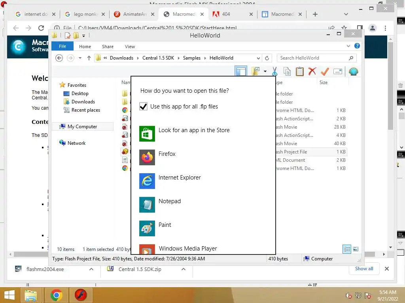Click the Paste clipboard icon in Explorer toolbar
The image size is (405, 303).
(300, 71)
